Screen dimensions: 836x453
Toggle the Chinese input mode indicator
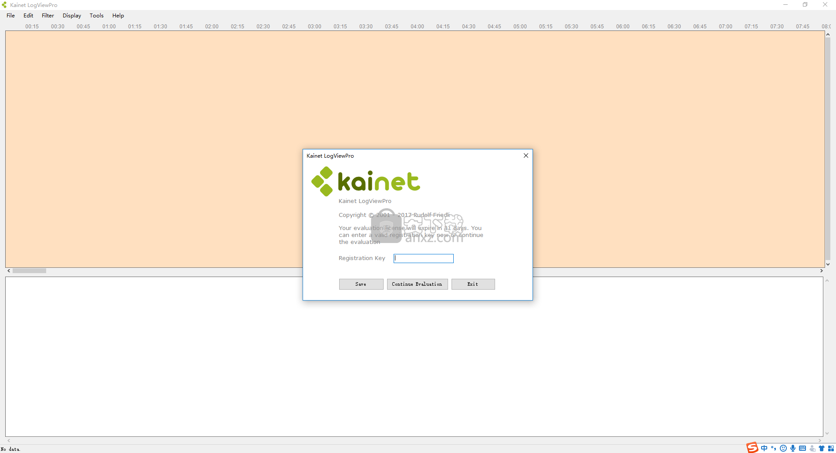pos(764,448)
